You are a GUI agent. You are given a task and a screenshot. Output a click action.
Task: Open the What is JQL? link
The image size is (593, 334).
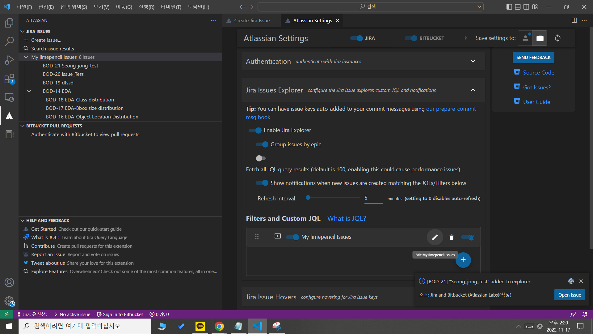pyautogui.click(x=347, y=219)
